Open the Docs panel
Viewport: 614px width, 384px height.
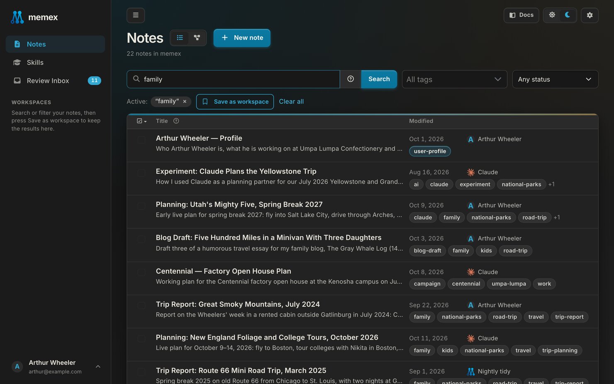(x=521, y=15)
